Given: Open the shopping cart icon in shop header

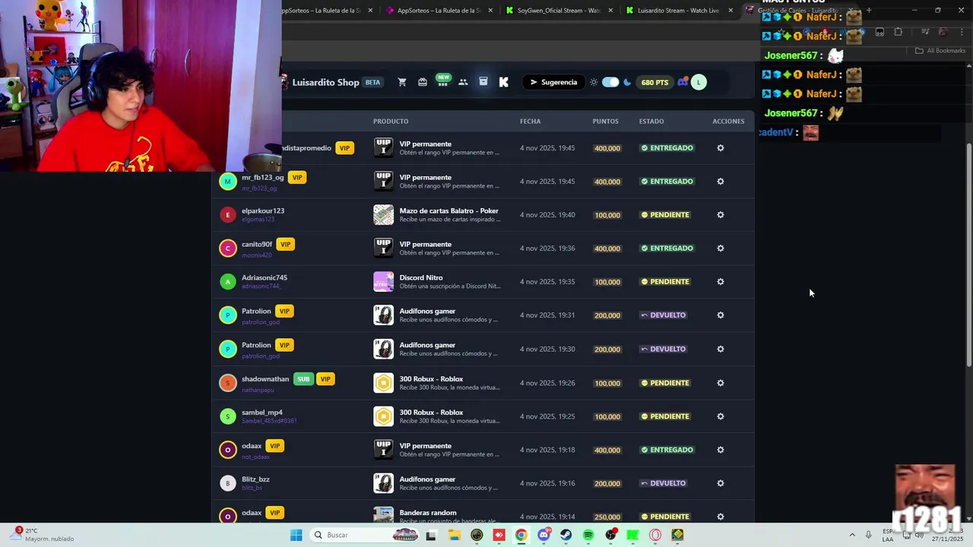Looking at the screenshot, I should pyautogui.click(x=402, y=82).
